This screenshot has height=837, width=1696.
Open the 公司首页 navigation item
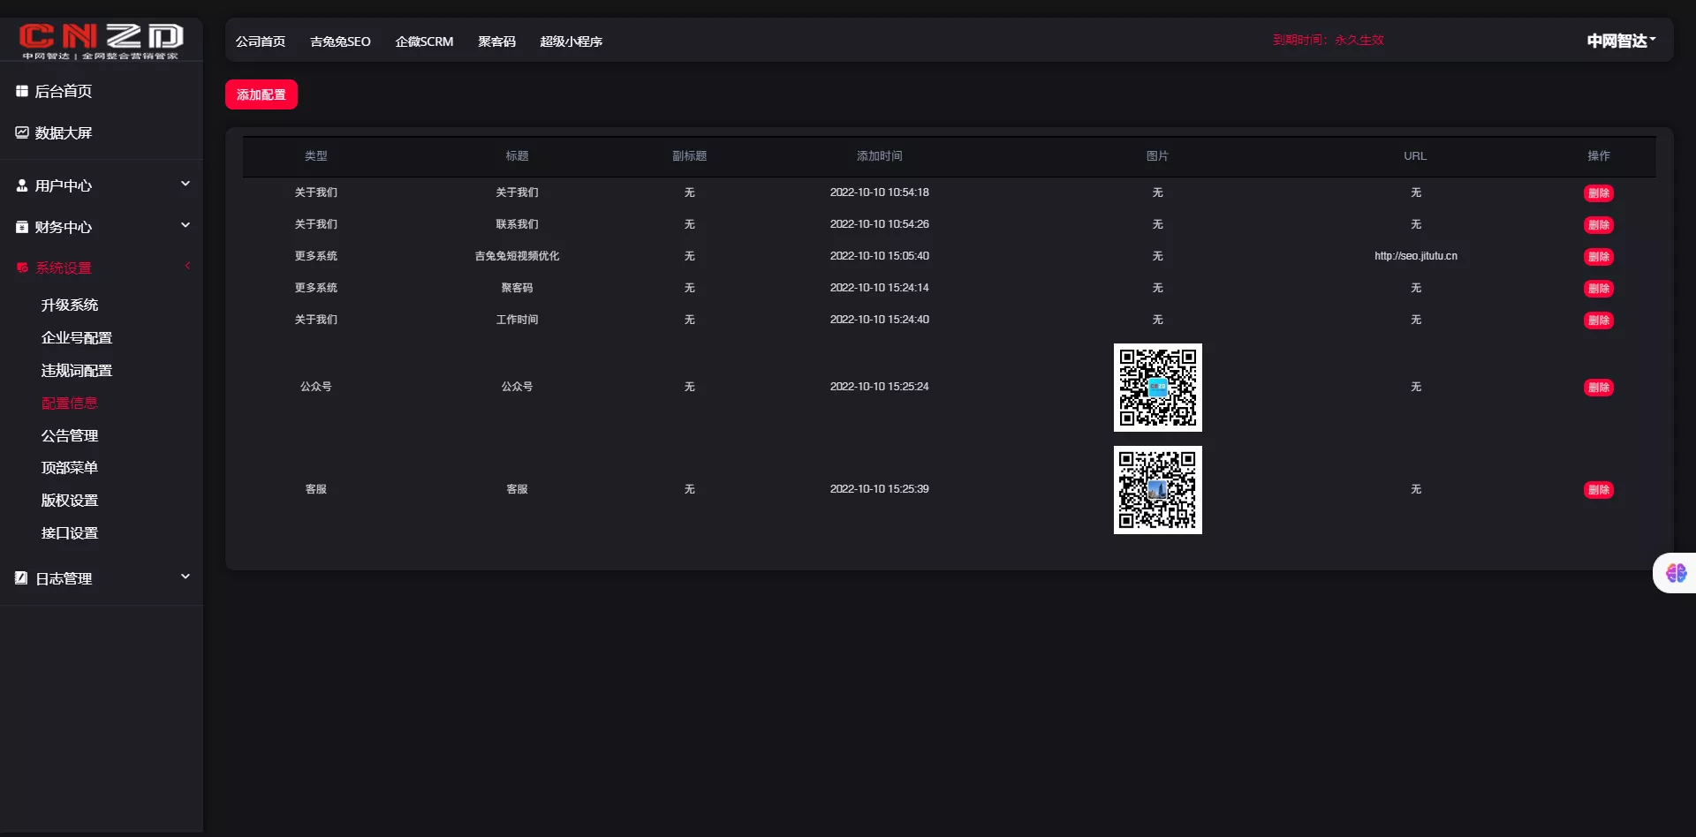pos(260,41)
